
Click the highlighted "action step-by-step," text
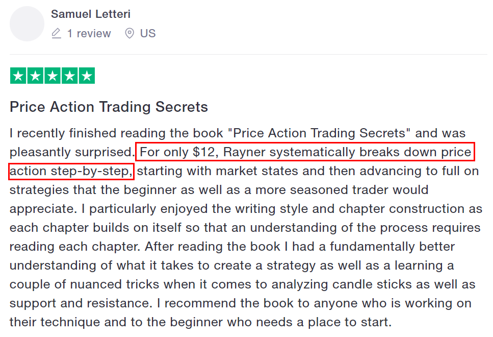coord(71,172)
